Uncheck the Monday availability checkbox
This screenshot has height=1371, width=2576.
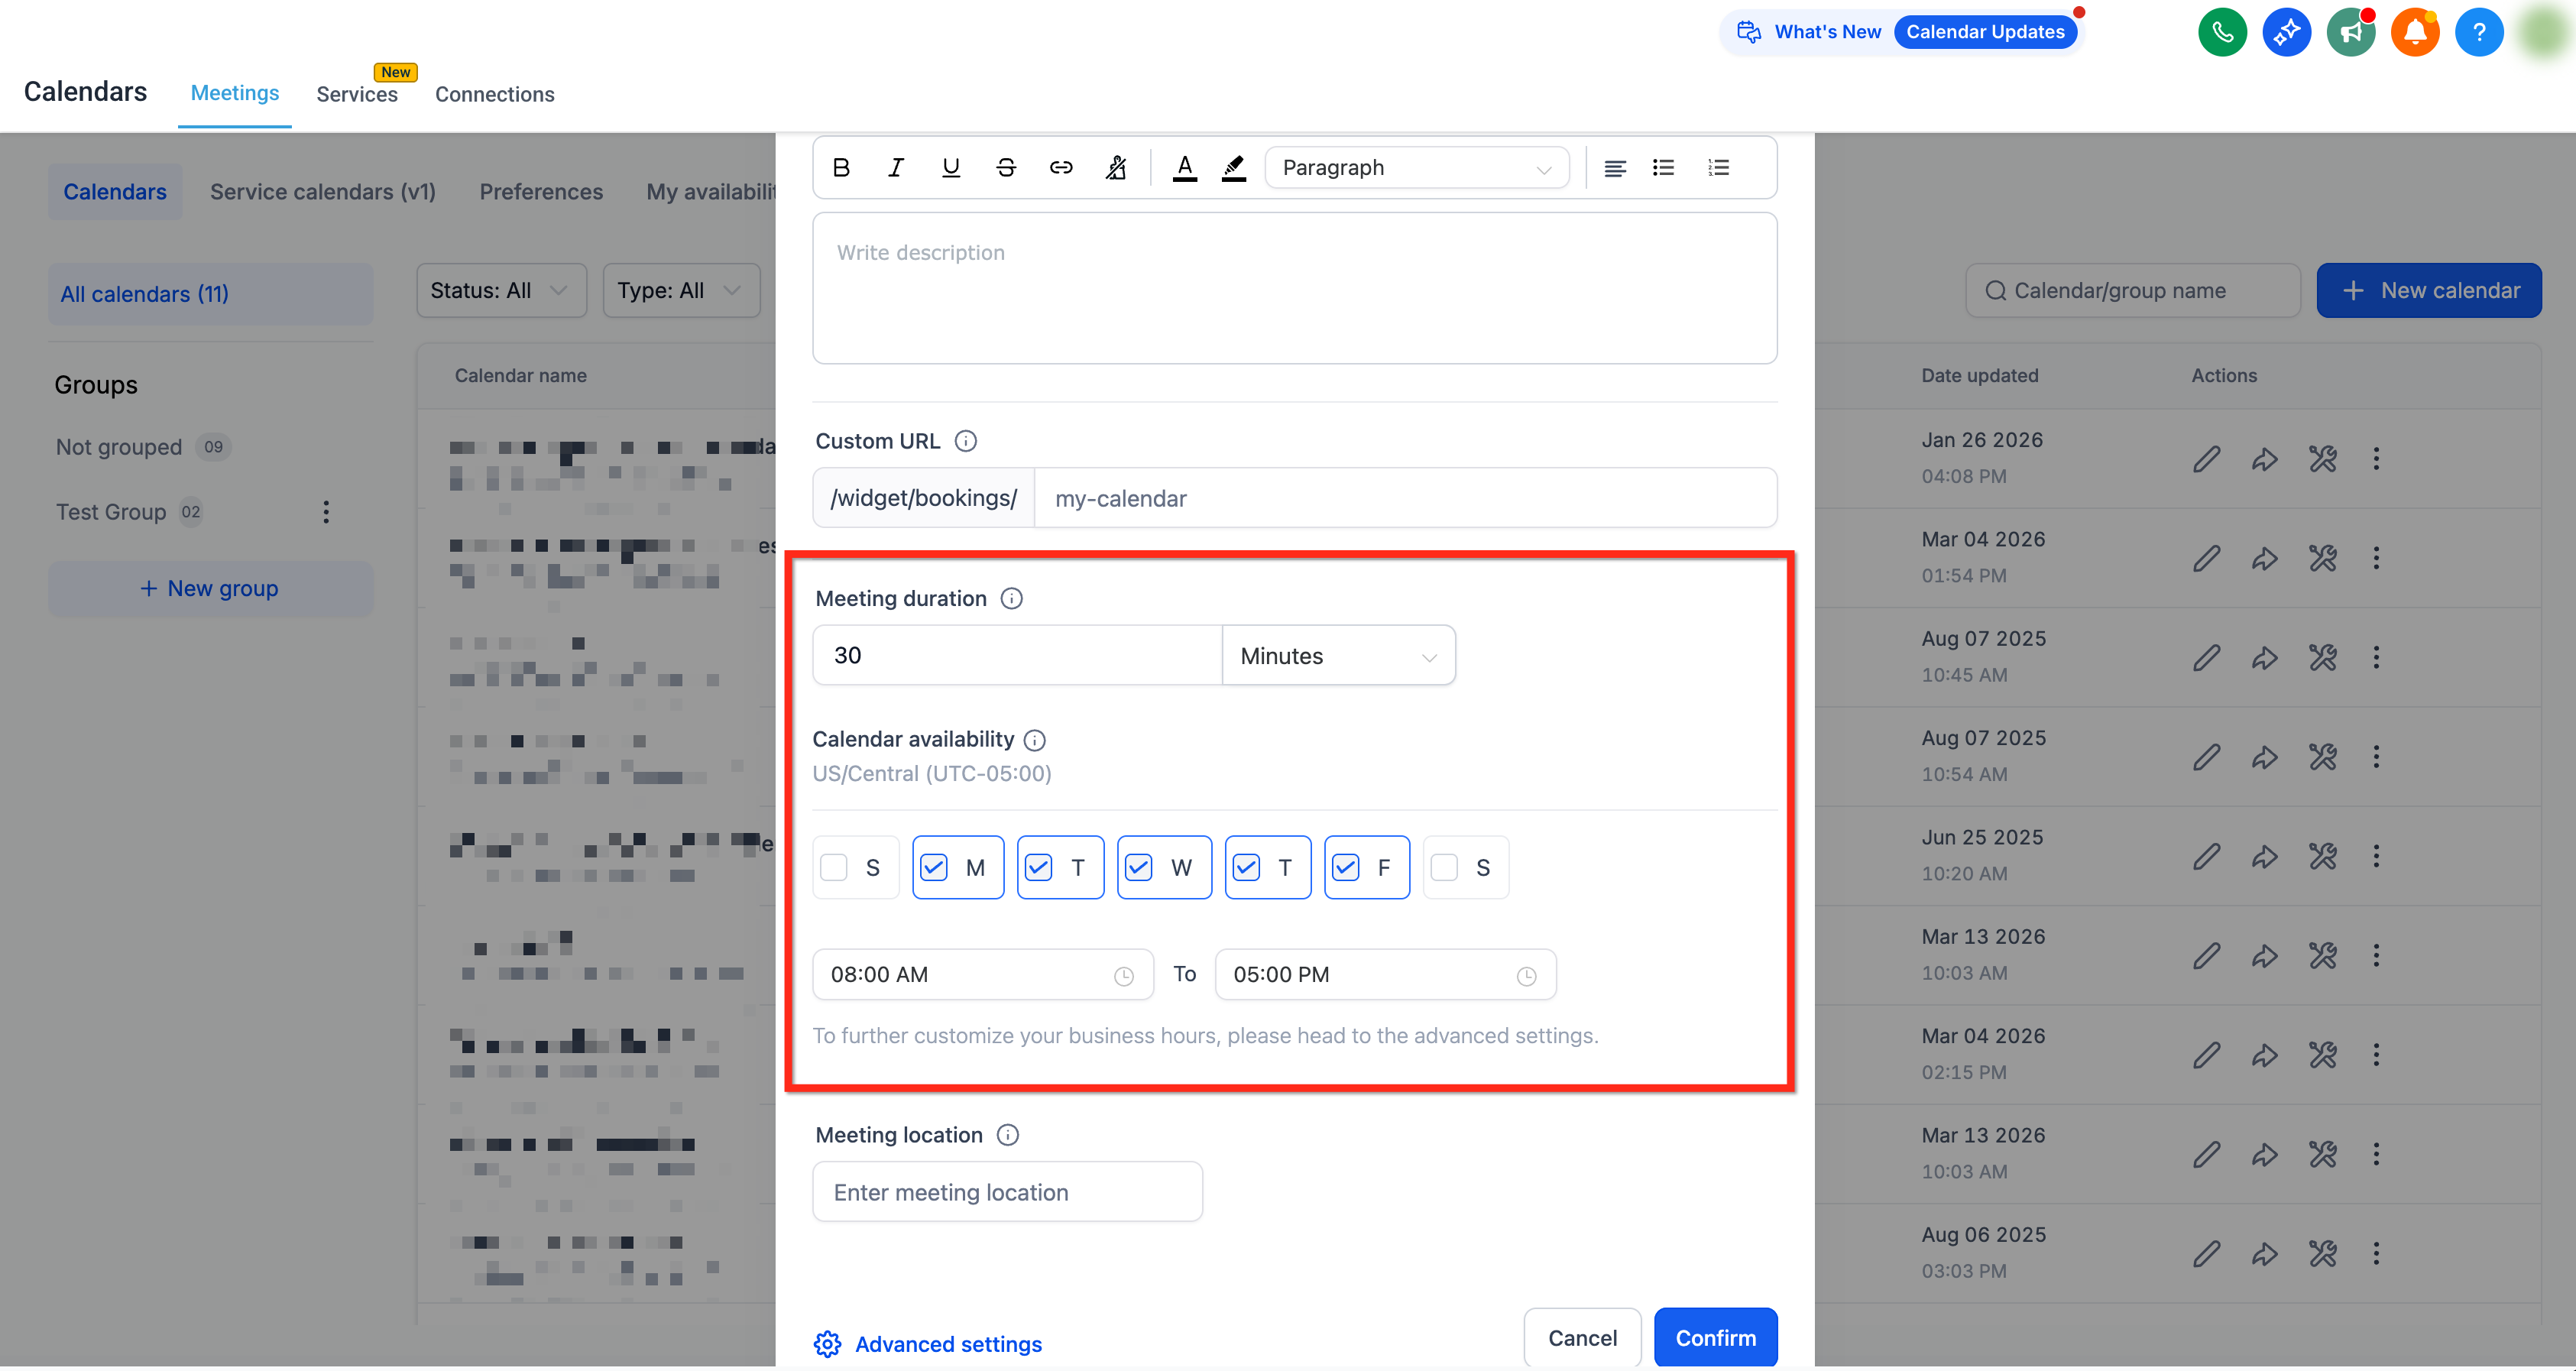(x=933, y=867)
